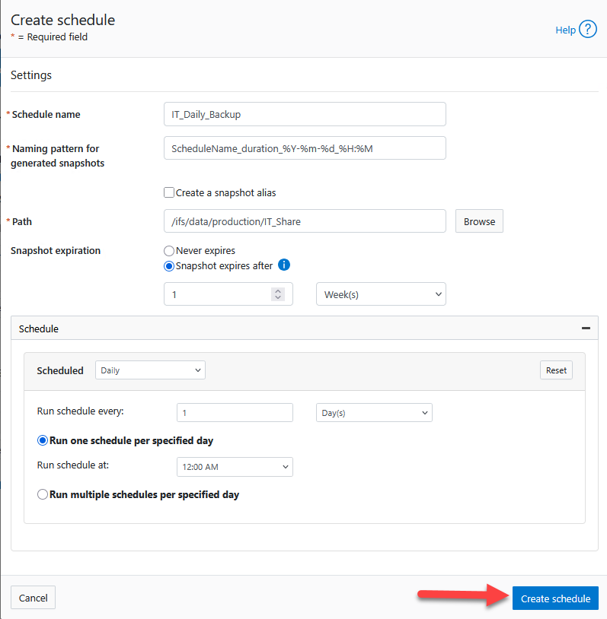The image size is (607, 619).
Task: Click the Help link near the top
Action: coord(565,30)
